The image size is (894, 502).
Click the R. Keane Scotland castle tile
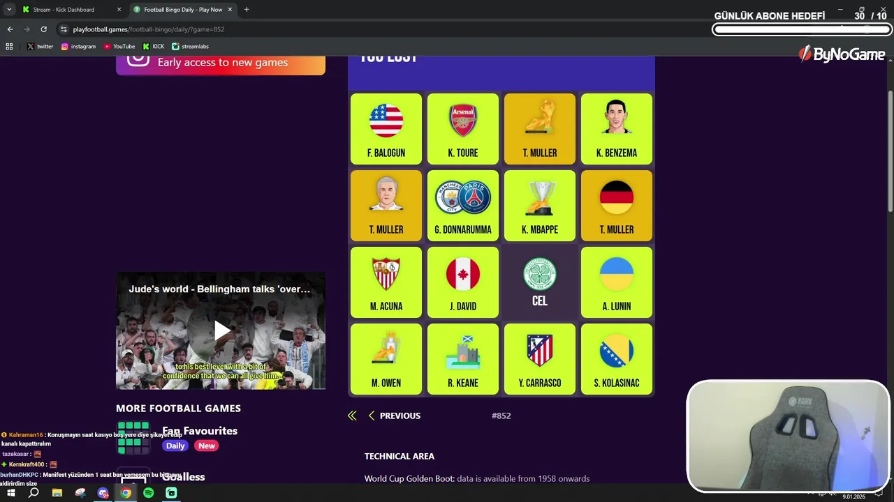click(463, 359)
